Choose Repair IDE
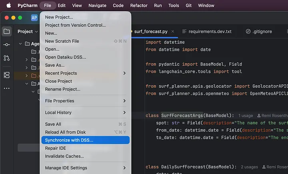The height and width of the screenshot is (174, 288). point(86,148)
